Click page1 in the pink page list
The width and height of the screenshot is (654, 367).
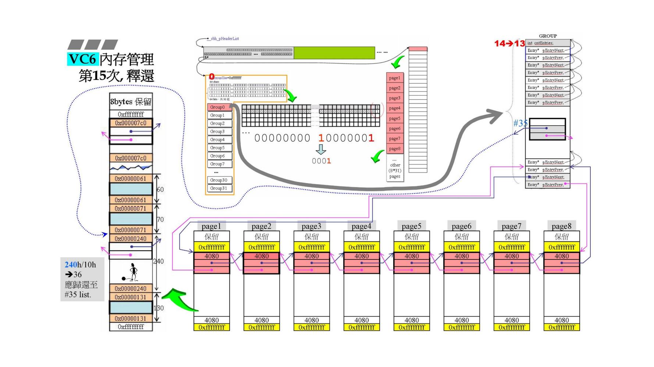pos(395,78)
